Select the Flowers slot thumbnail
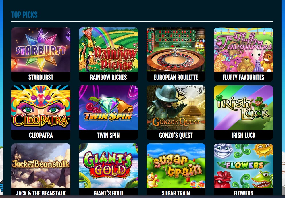This screenshot has height=198, width=285. point(243,166)
